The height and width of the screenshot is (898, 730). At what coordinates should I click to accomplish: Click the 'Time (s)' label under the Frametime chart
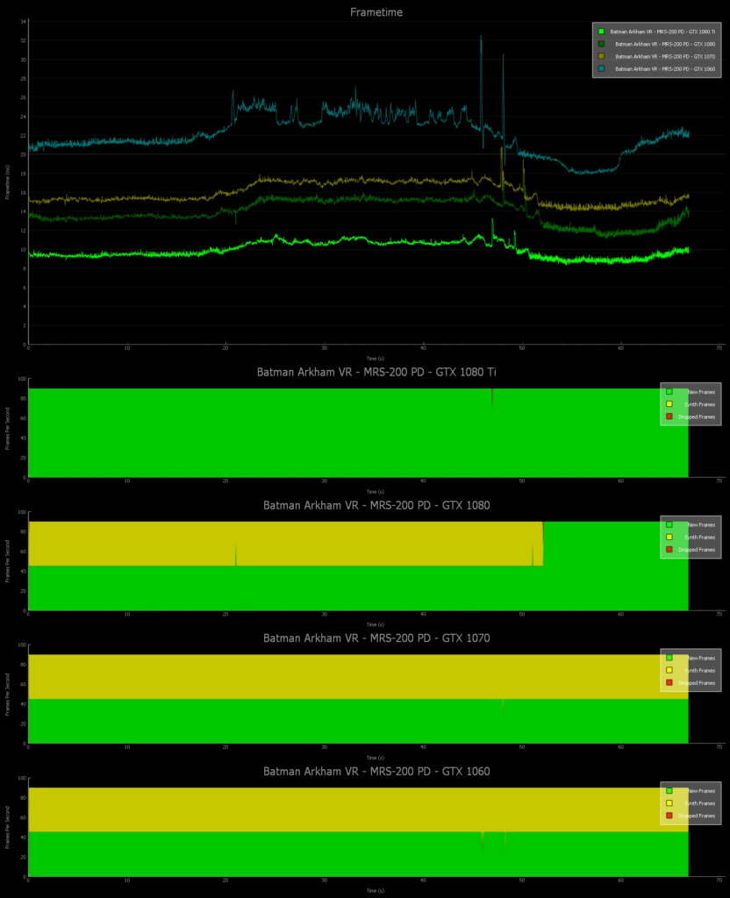(376, 359)
